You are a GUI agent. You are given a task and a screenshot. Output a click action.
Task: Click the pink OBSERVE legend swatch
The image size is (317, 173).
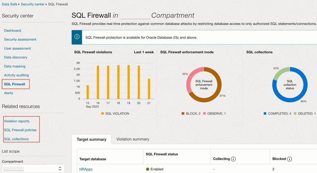[204, 114]
